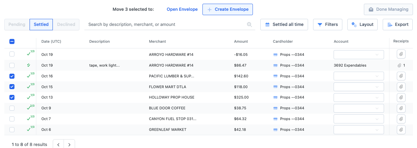Export the transactions list

(397, 25)
